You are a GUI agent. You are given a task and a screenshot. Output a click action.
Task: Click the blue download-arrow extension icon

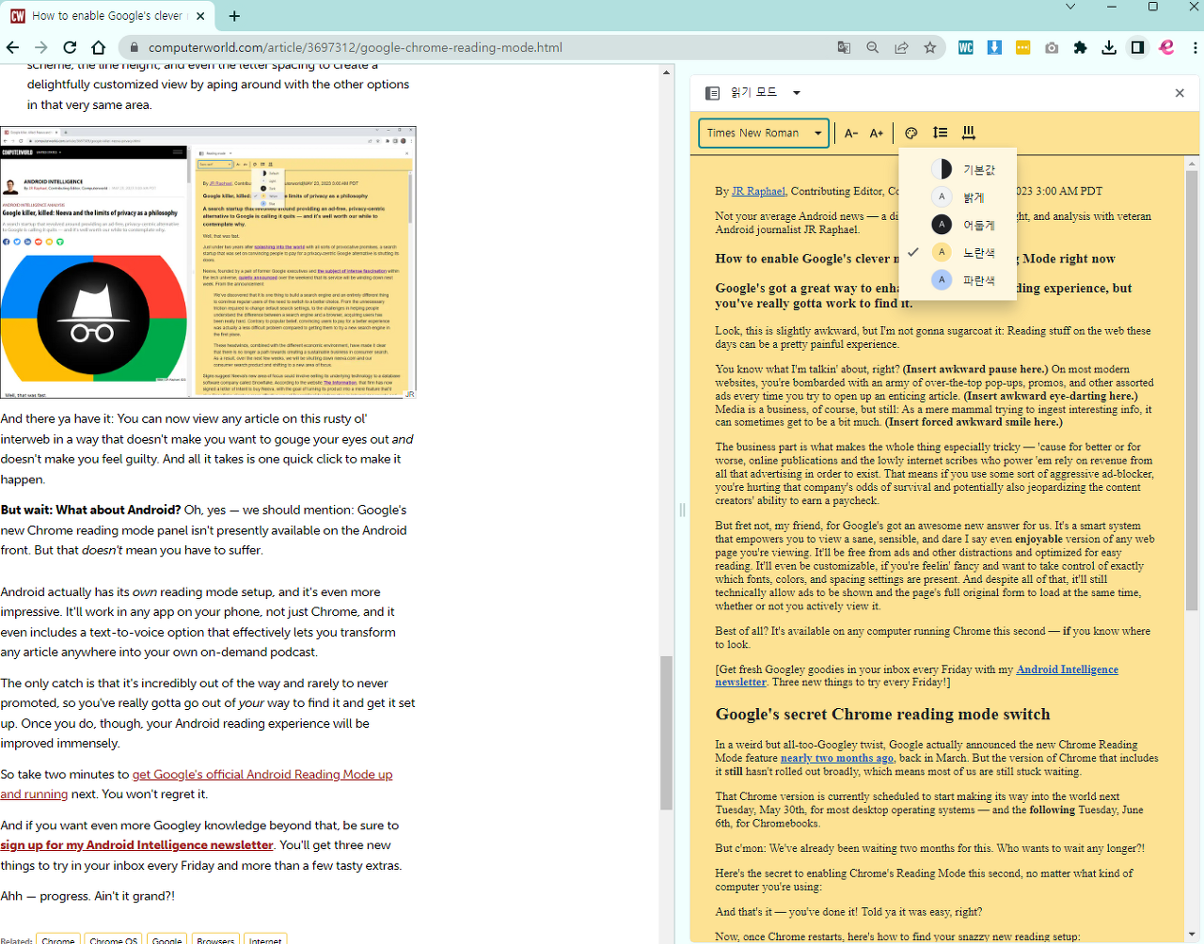(994, 47)
